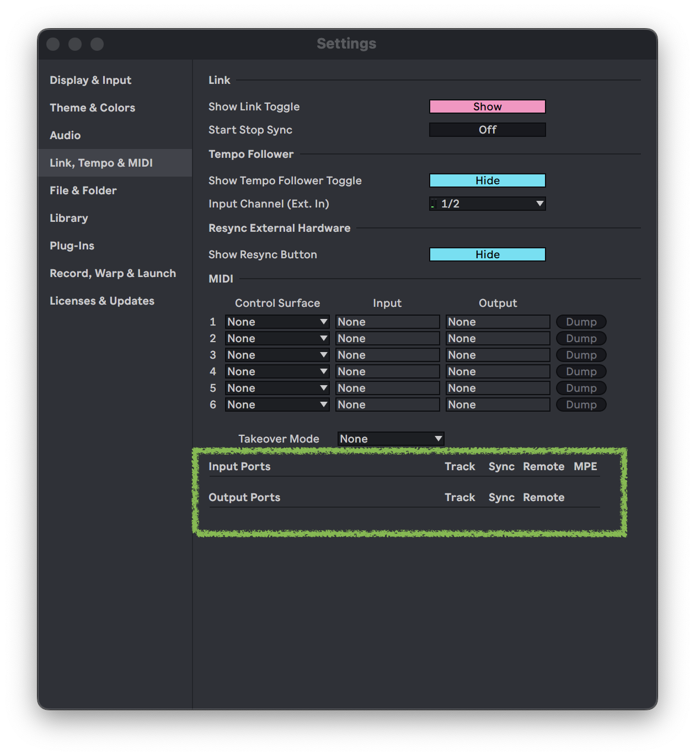Close the Settings window
The image size is (695, 756).
(x=53, y=44)
